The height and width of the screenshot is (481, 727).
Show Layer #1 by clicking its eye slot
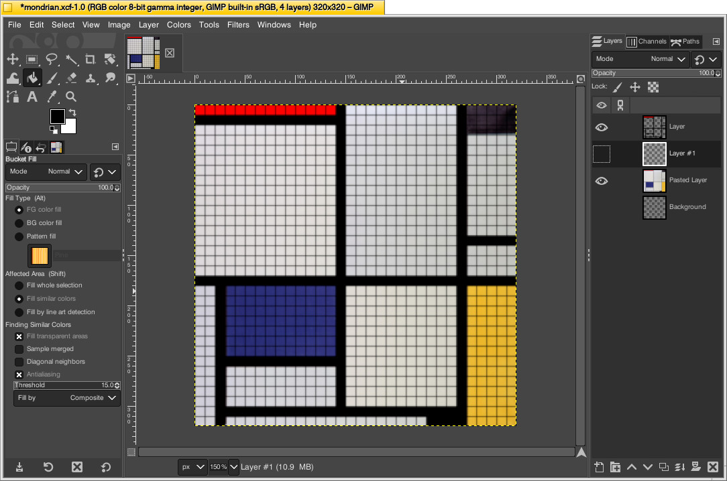click(602, 153)
